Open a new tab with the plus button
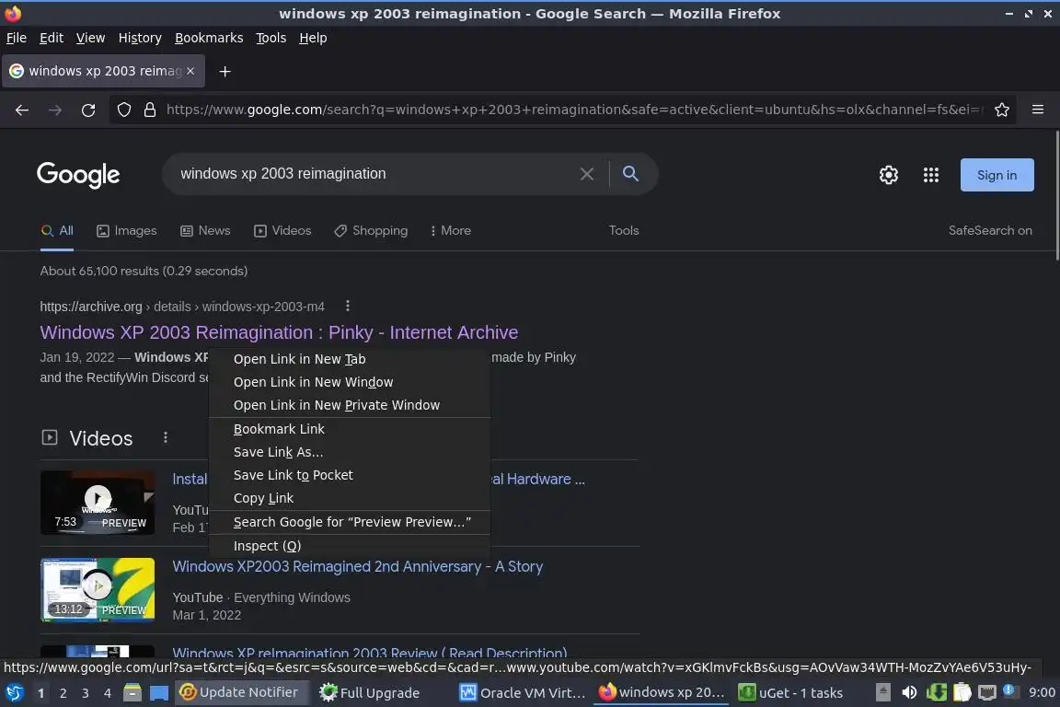The width and height of the screenshot is (1060, 707). point(225,71)
